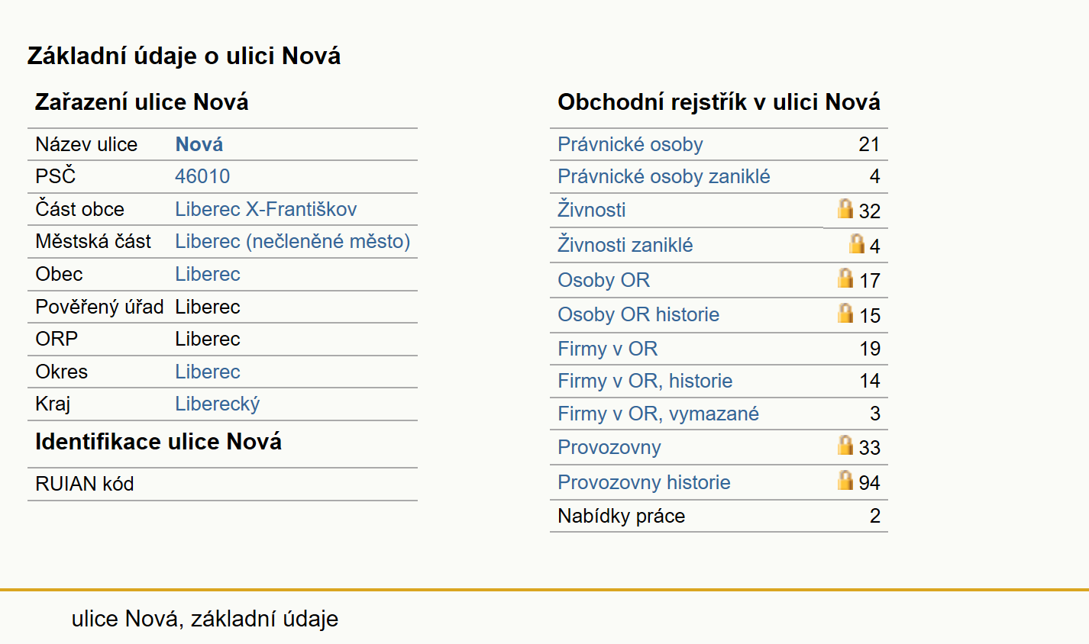Open the postal code 46010 link
Viewport: 1089px width, 644px height.
[202, 176]
